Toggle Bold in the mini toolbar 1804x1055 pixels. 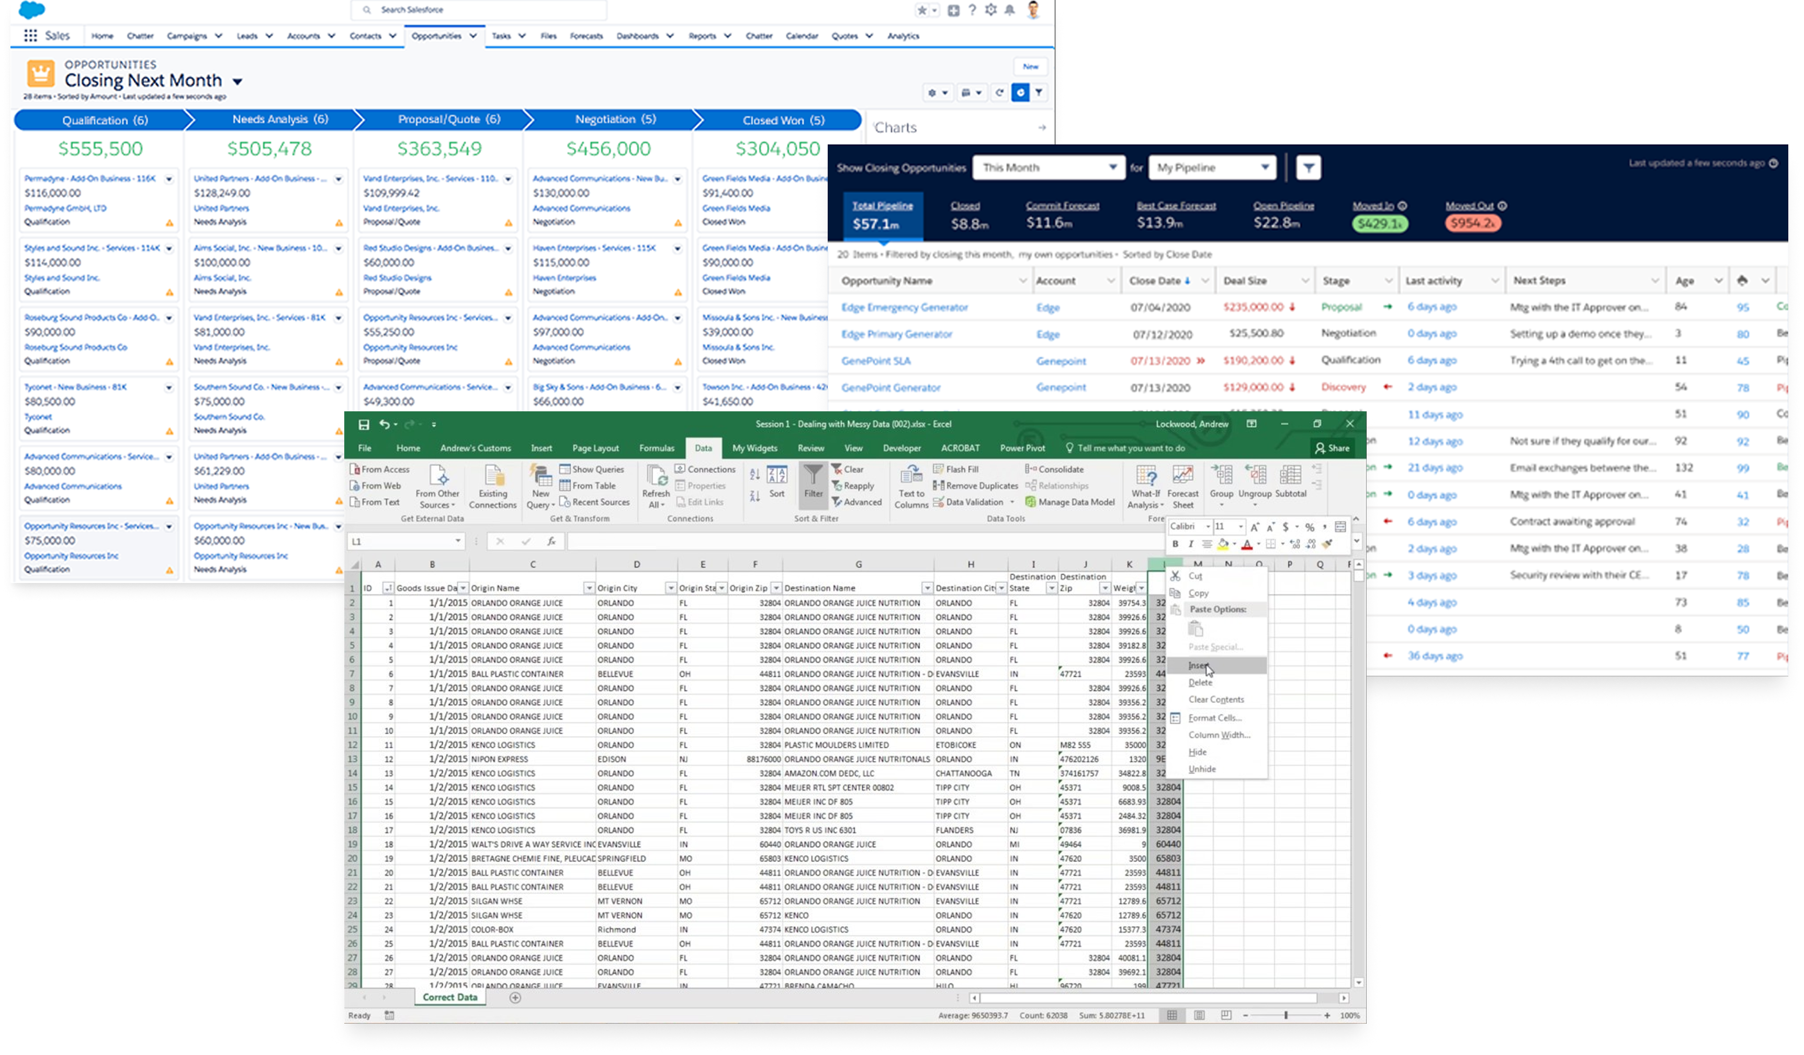[1175, 544]
